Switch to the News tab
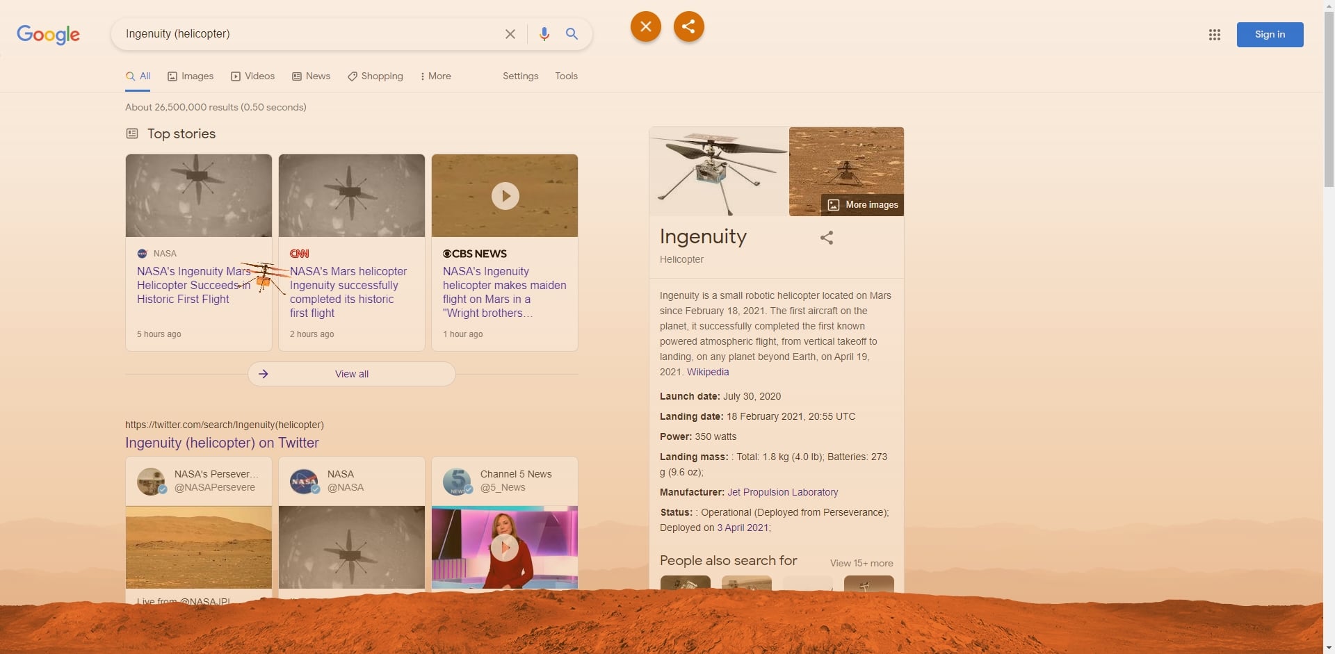This screenshot has width=1335, height=654. (x=311, y=76)
